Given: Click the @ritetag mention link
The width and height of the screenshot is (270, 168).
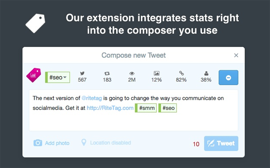Looking at the screenshot, I should pos(91,98).
